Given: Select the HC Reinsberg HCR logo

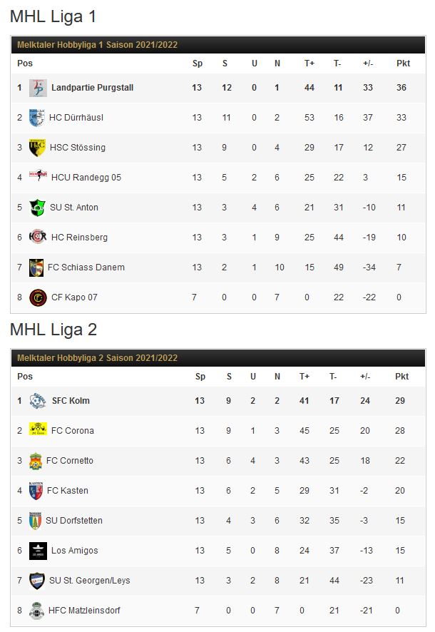Looking at the screenshot, I should pos(38,238).
